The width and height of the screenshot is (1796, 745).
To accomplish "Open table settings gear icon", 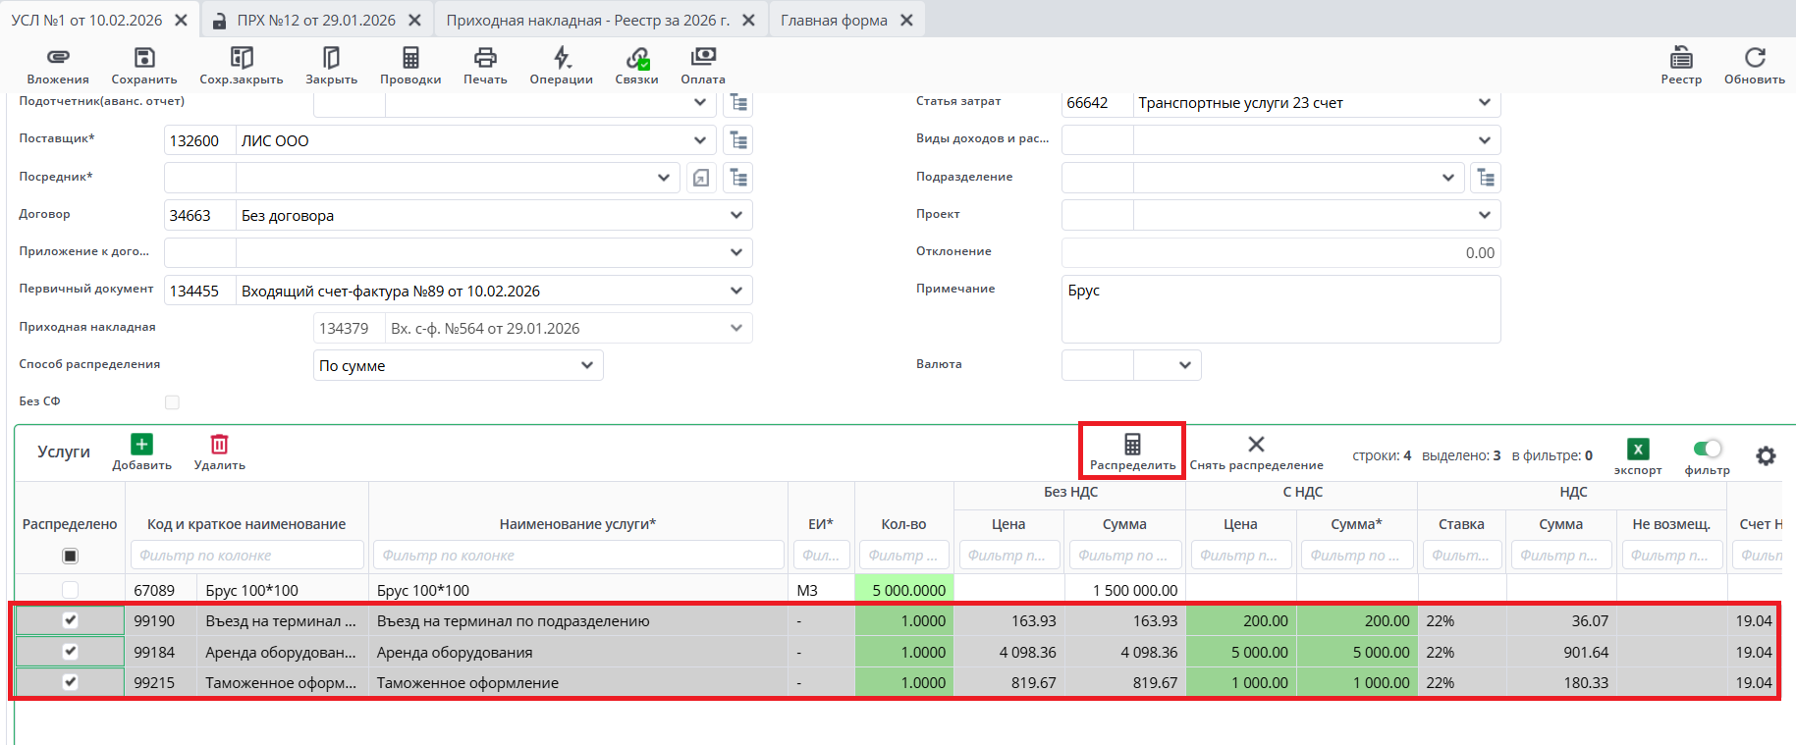I will click(1766, 455).
